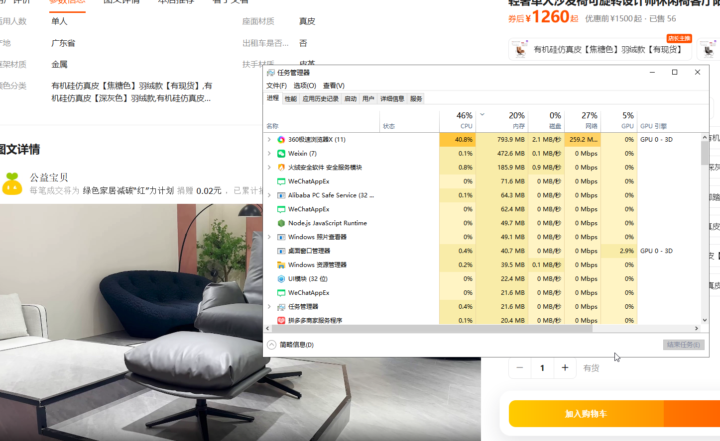Click the 拼多多商家服务程序 icon

click(x=281, y=320)
